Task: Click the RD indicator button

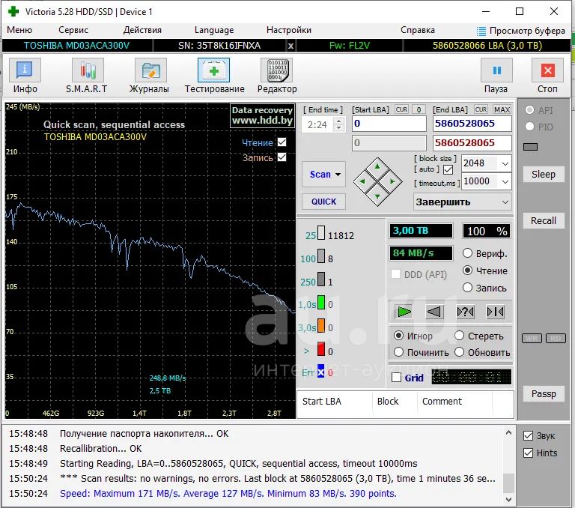Action: pos(556,338)
